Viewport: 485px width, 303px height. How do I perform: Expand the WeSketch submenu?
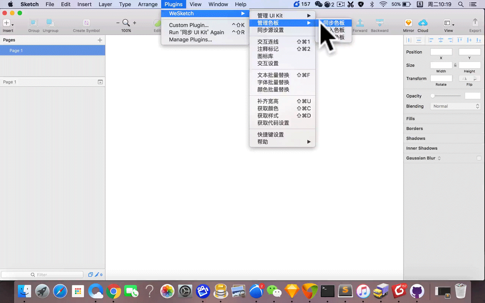coord(205,14)
